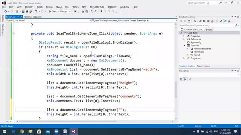Click the Solution Explorer Home icon
The image size is (241, 135).
189,21
